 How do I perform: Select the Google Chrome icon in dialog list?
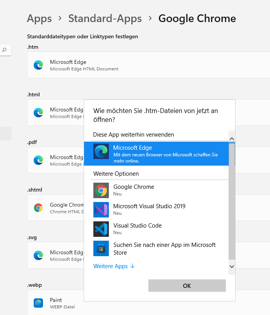point(101,190)
